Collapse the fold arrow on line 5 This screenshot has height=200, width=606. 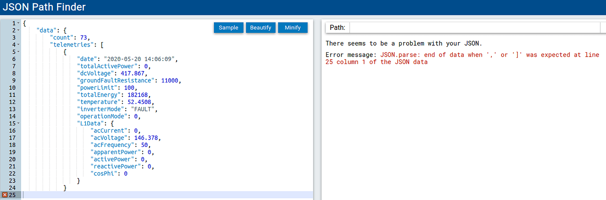click(18, 52)
